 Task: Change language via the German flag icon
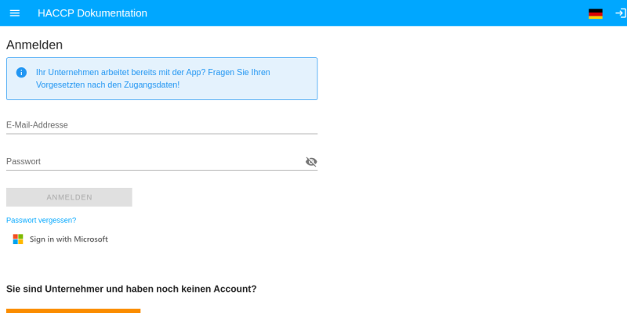(596, 13)
